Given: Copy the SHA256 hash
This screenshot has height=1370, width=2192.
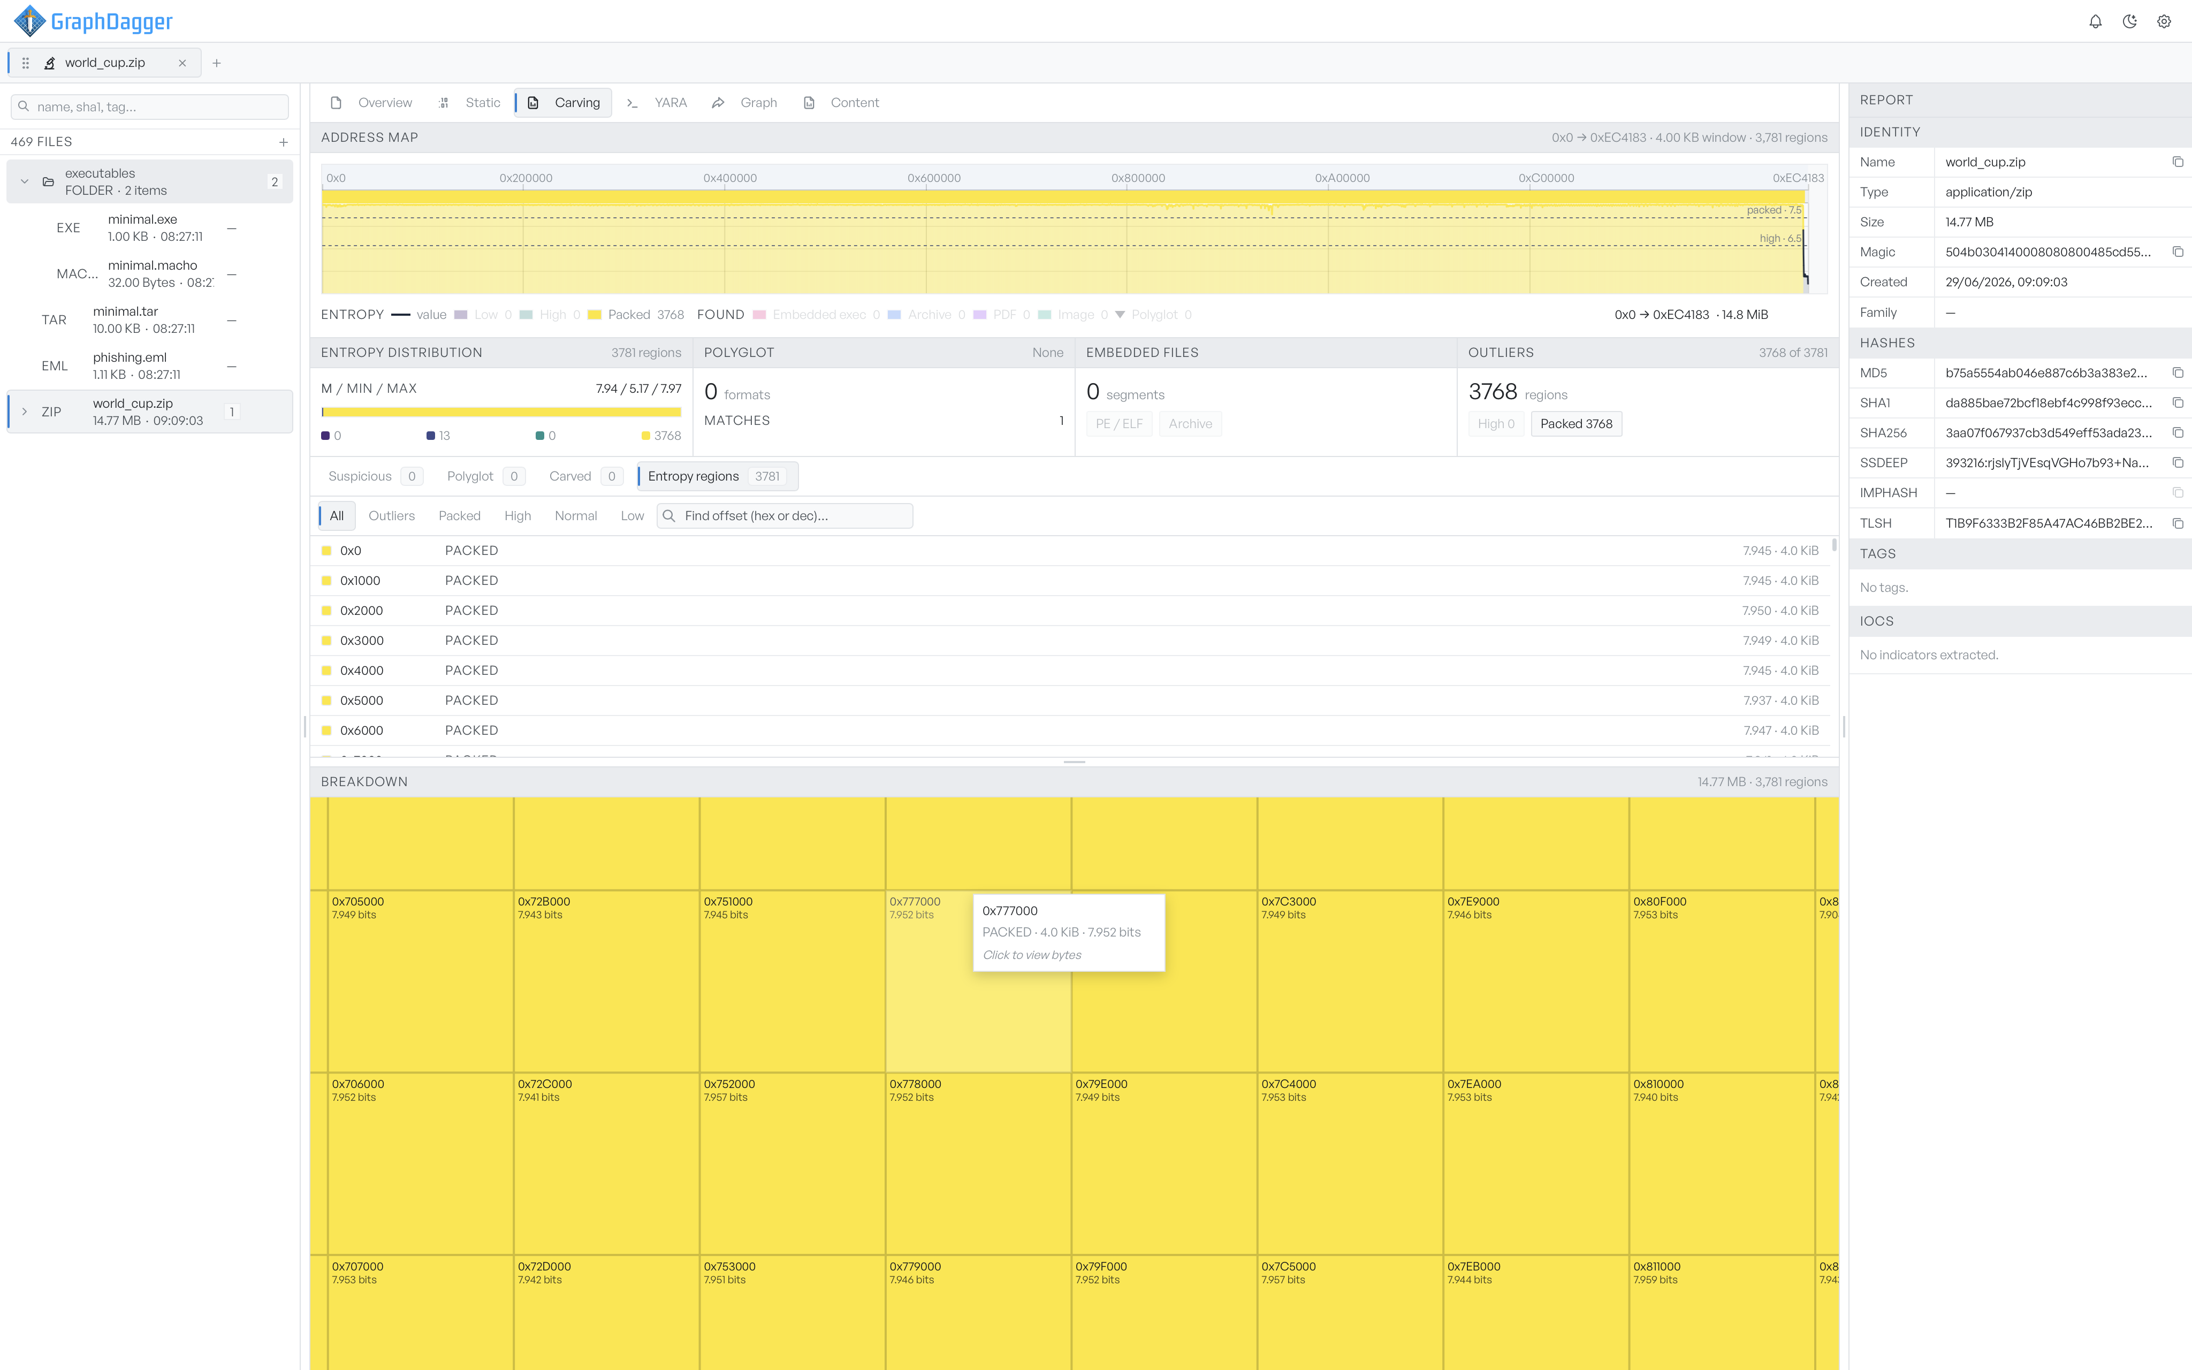Looking at the screenshot, I should point(2178,433).
